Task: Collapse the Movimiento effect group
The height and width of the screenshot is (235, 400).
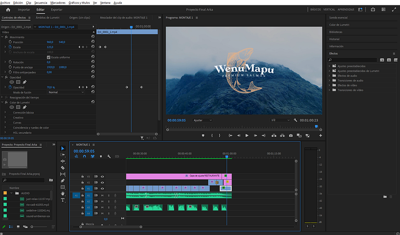Action: pos(2,37)
